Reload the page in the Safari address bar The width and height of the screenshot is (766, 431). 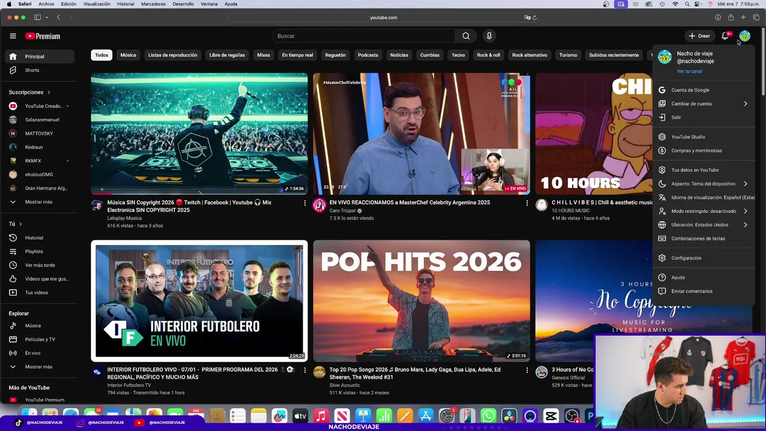(534, 17)
